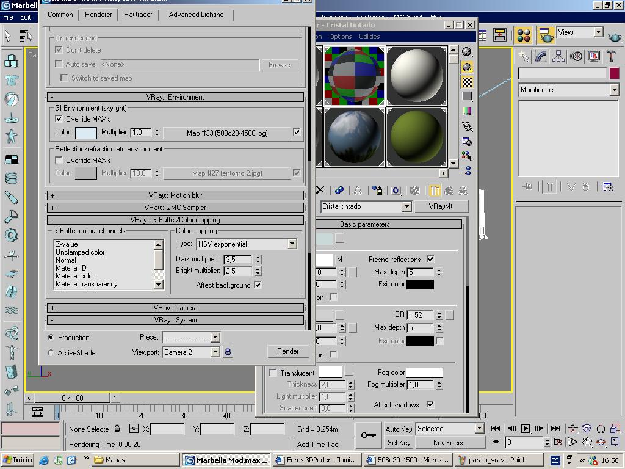Switch to the Raytracer tab
The image size is (625, 469).
pyautogui.click(x=138, y=15)
